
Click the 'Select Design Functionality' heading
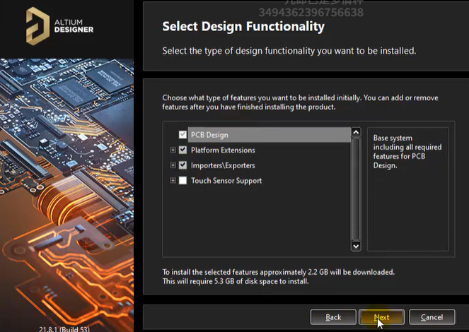pyautogui.click(x=243, y=27)
